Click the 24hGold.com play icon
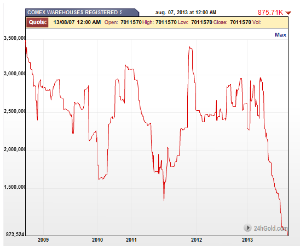 click(247, 227)
